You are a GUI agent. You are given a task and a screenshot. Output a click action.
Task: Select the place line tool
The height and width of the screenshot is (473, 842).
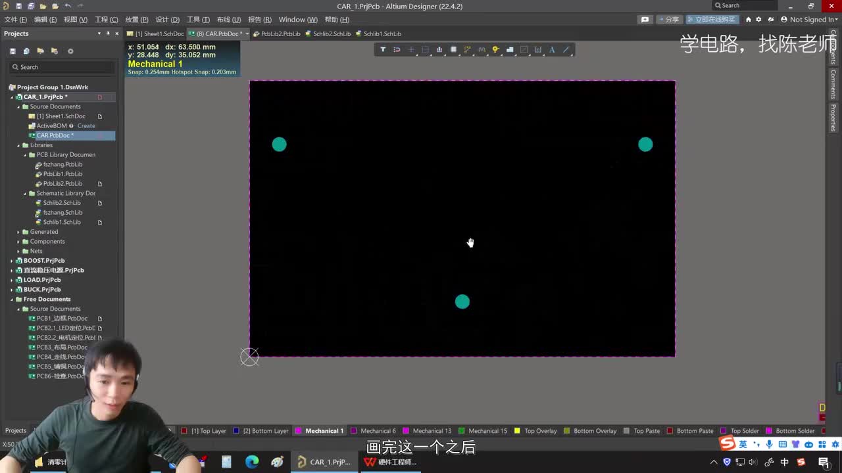[x=566, y=49]
